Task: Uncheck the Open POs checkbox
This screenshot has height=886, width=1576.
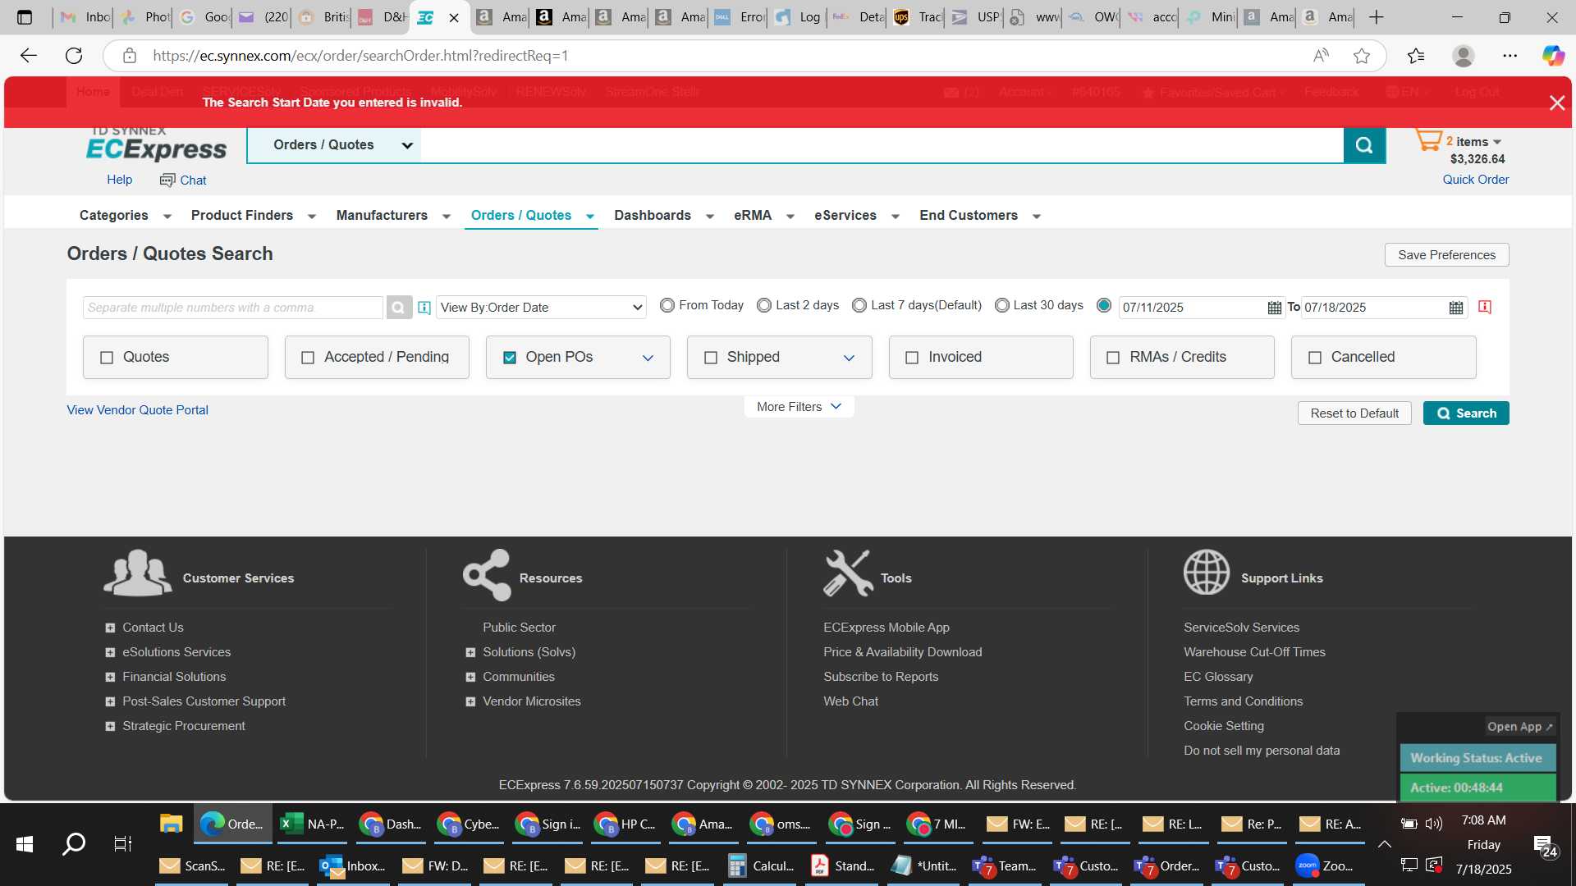Action: (x=510, y=358)
